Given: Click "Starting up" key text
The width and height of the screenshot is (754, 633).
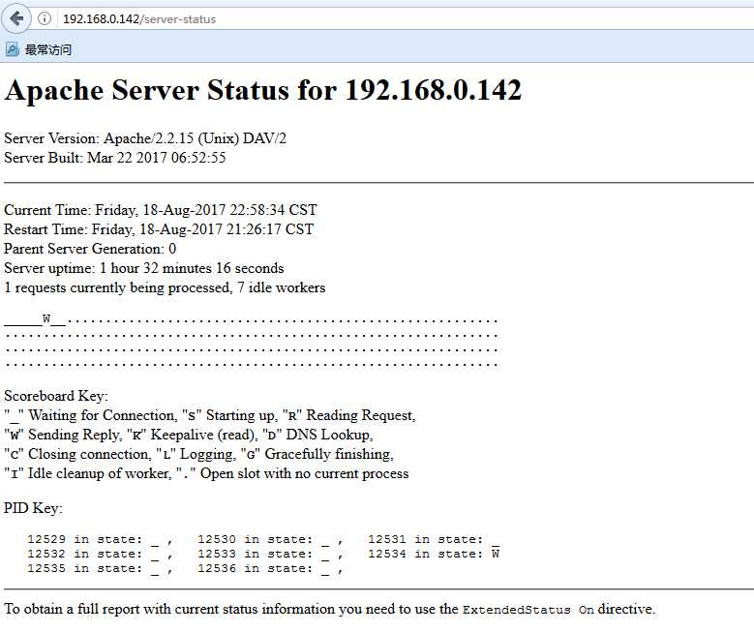Looking at the screenshot, I should [241, 415].
